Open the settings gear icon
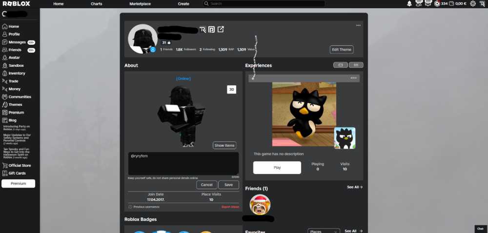488x233 pixels. [472, 3]
